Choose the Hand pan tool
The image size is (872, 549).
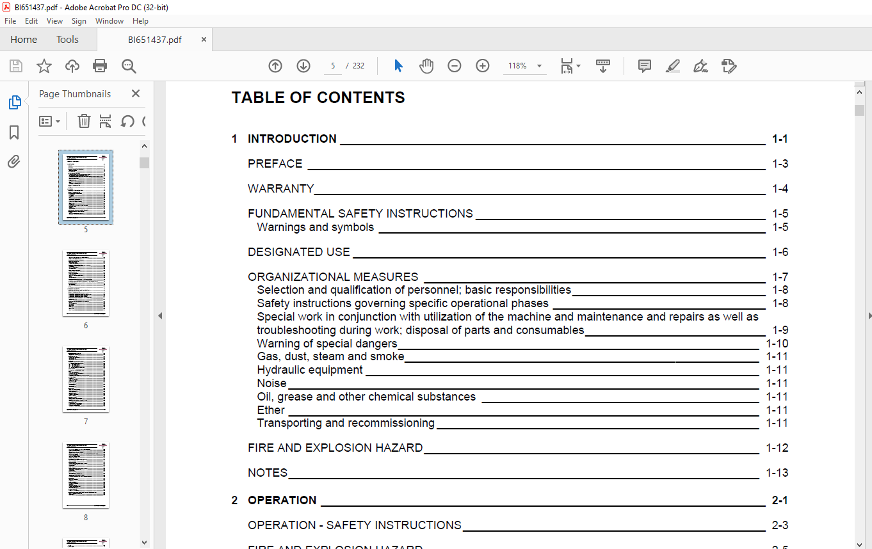click(426, 66)
